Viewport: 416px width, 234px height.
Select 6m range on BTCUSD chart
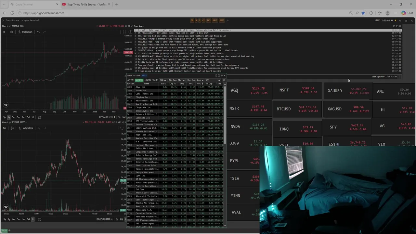click(14, 219)
